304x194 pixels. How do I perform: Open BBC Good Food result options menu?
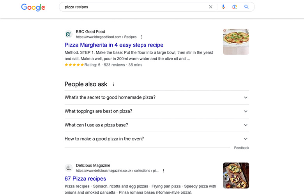141,37
